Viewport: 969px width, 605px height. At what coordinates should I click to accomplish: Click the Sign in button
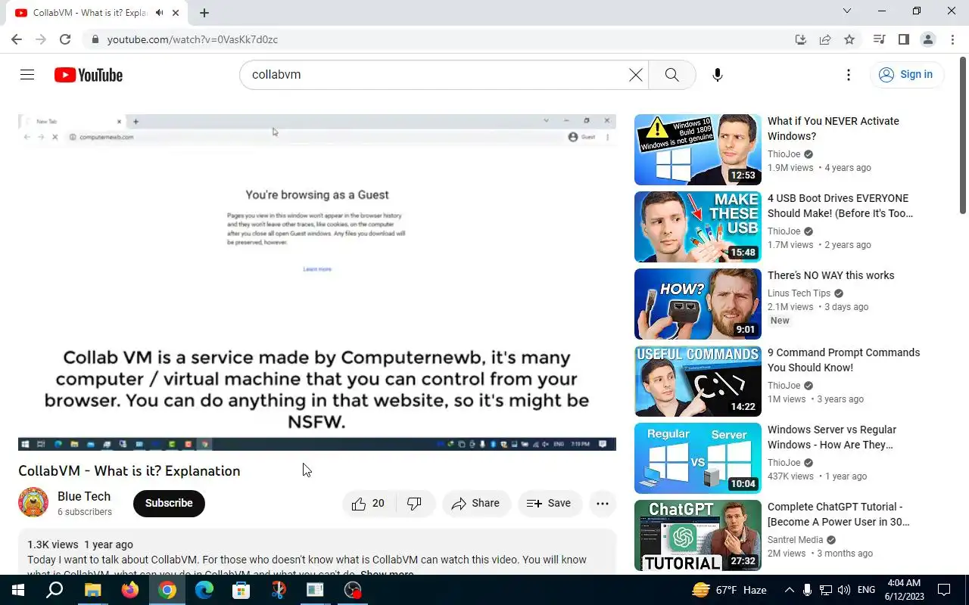point(906,74)
